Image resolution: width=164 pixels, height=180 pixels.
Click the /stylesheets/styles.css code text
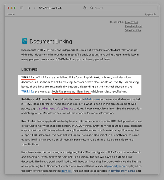point(56,109)
